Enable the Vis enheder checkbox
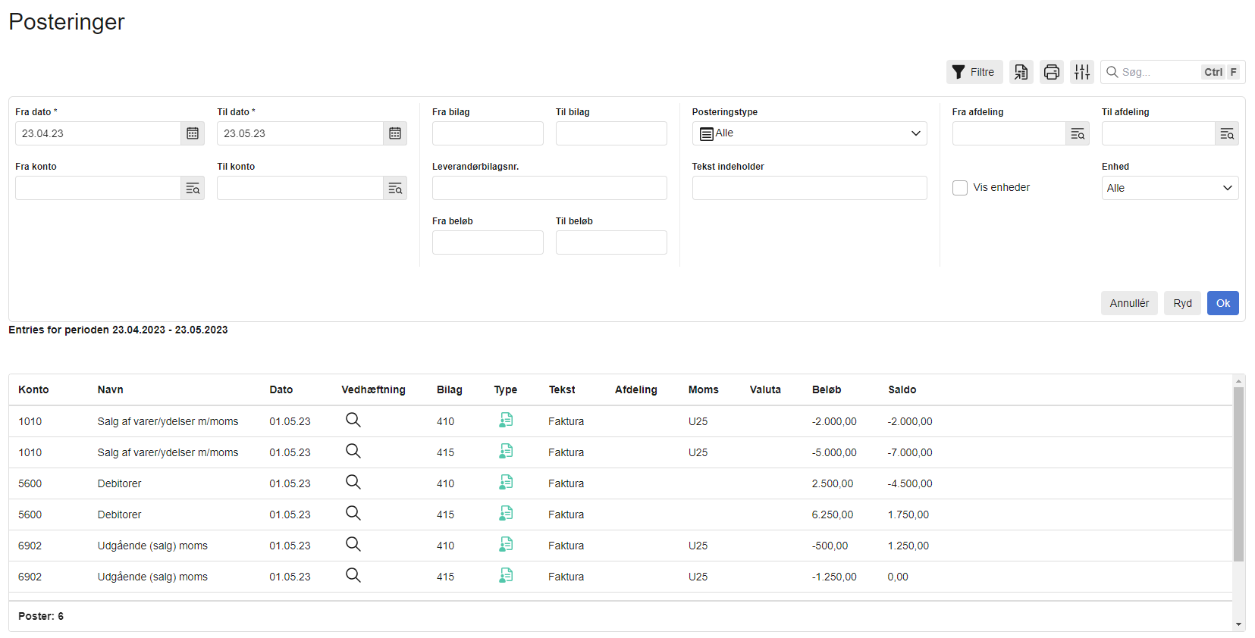Viewport: 1255px width, 638px height. (x=960, y=188)
